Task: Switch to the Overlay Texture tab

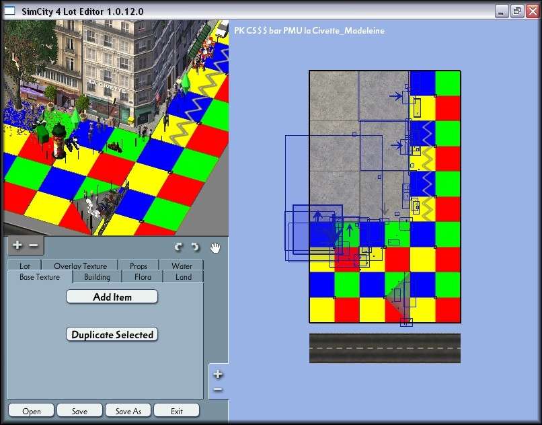Action: (x=80, y=265)
